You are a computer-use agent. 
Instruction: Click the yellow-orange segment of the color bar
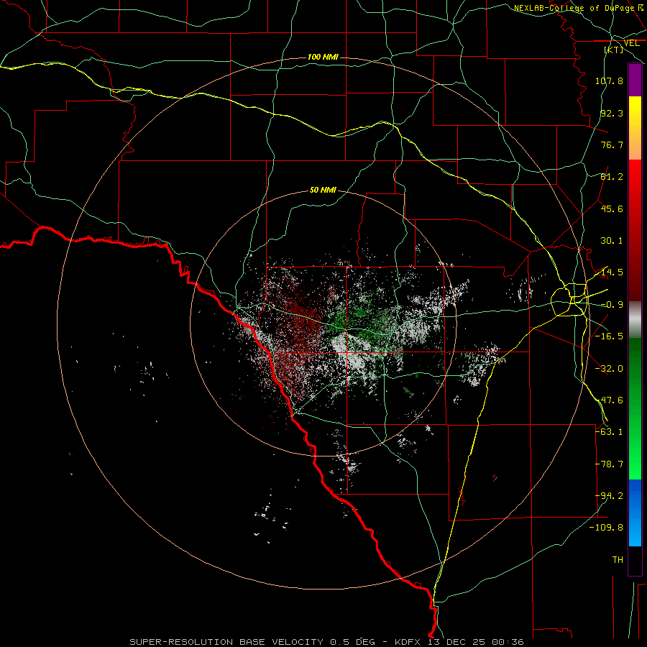coord(635,128)
